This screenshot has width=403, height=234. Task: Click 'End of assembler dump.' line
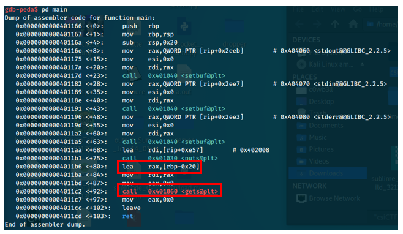(x=45, y=224)
